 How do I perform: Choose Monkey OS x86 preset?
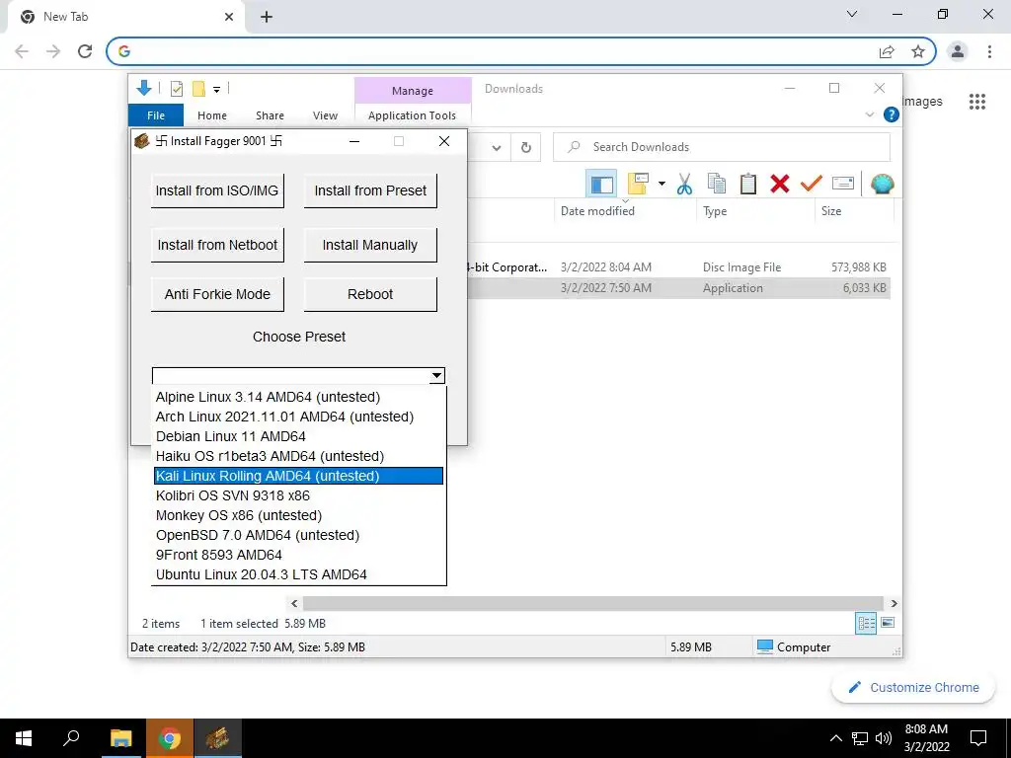tap(298, 515)
